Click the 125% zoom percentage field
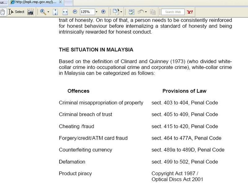Viewport: 248px width, 186px height. (x=87, y=12)
